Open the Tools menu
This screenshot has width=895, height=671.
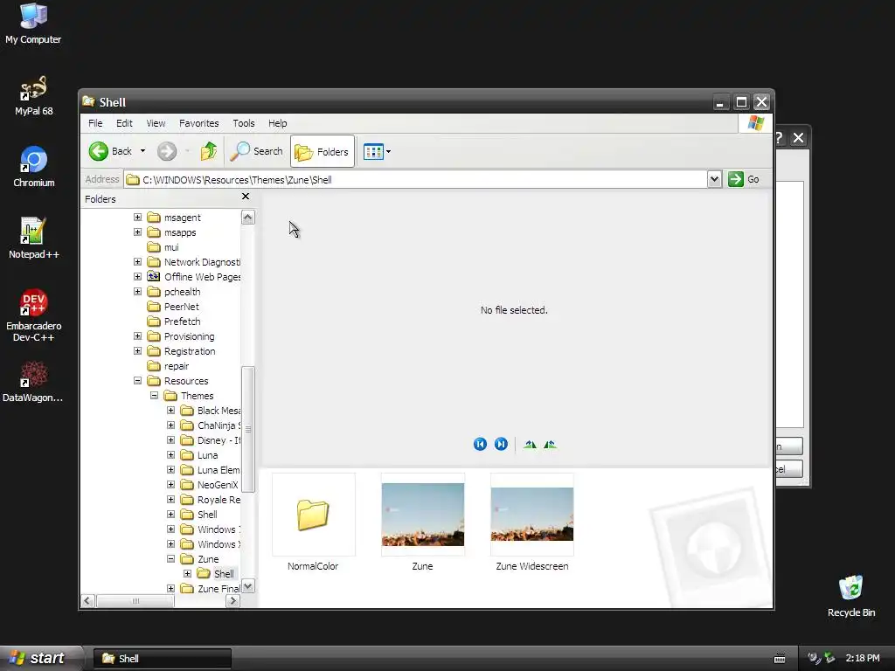244,123
